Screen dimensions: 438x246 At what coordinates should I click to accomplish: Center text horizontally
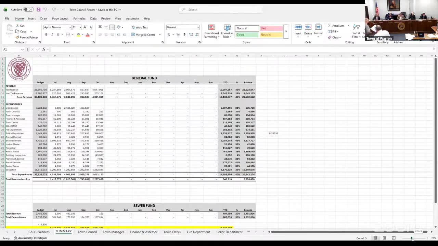(x=106, y=35)
